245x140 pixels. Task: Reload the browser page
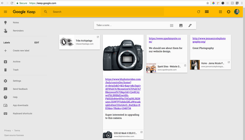(x=12, y=3)
